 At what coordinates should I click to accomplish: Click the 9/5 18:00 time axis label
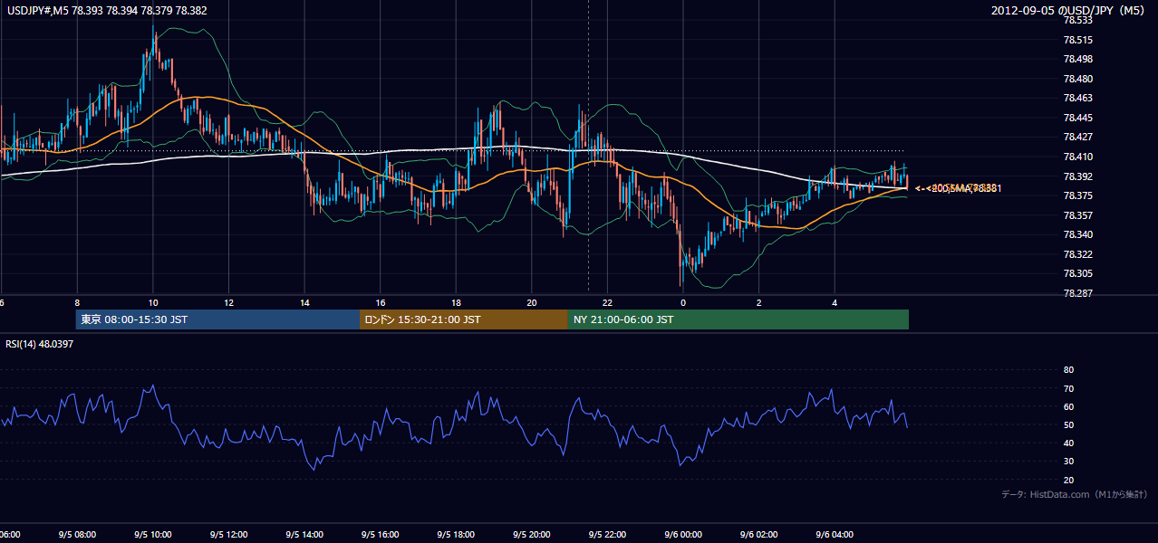point(456,535)
